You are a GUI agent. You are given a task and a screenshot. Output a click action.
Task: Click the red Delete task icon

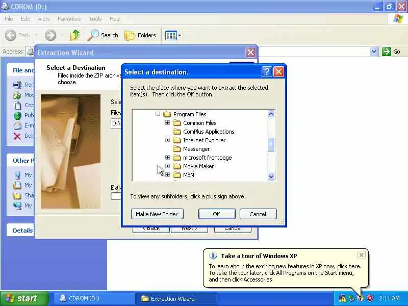17,136
